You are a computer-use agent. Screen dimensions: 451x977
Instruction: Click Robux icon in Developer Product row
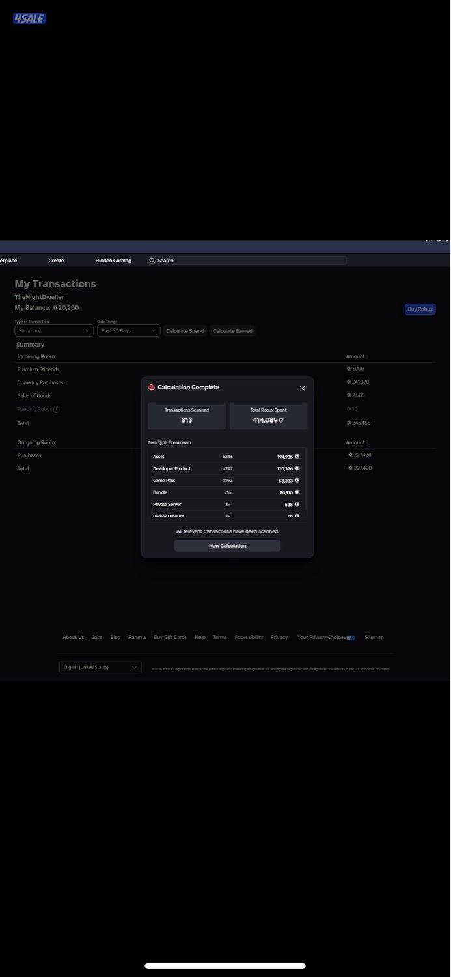pyautogui.click(x=297, y=468)
